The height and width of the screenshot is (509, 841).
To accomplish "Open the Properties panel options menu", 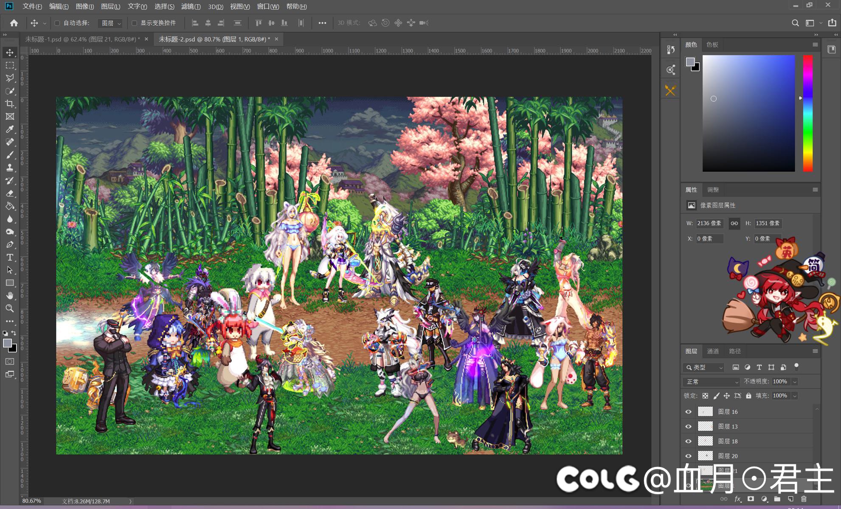I will (815, 190).
